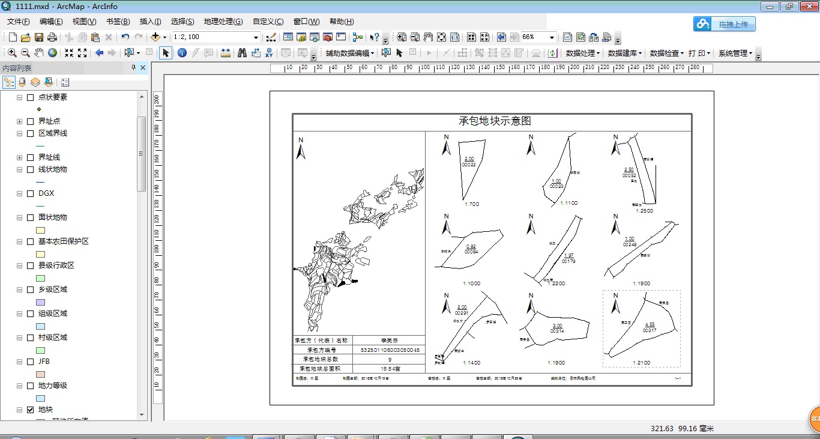Check the DGX layer checkbox
This screenshot has height=439, width=820.
pyautogui.click(x=30, y=193)
